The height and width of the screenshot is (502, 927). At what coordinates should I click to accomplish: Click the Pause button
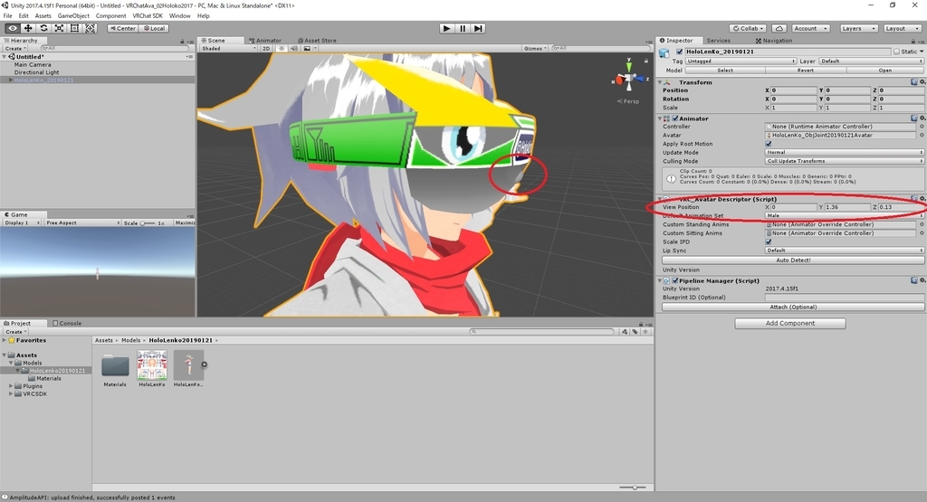[x=463, y=28]
